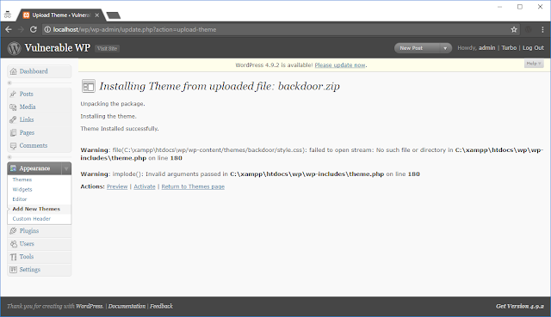Click Get Version 4.9.2 footer link

tap(520, 307)
